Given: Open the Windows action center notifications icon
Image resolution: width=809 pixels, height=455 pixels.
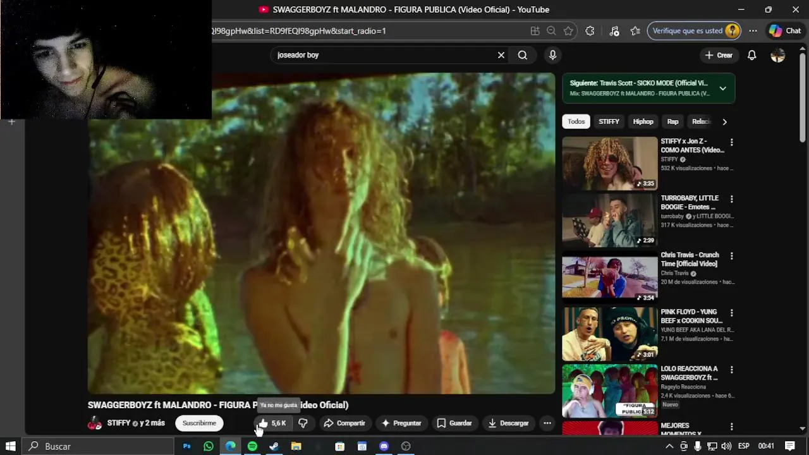Looking at the screenshot, I should click(x=790, y=446).
